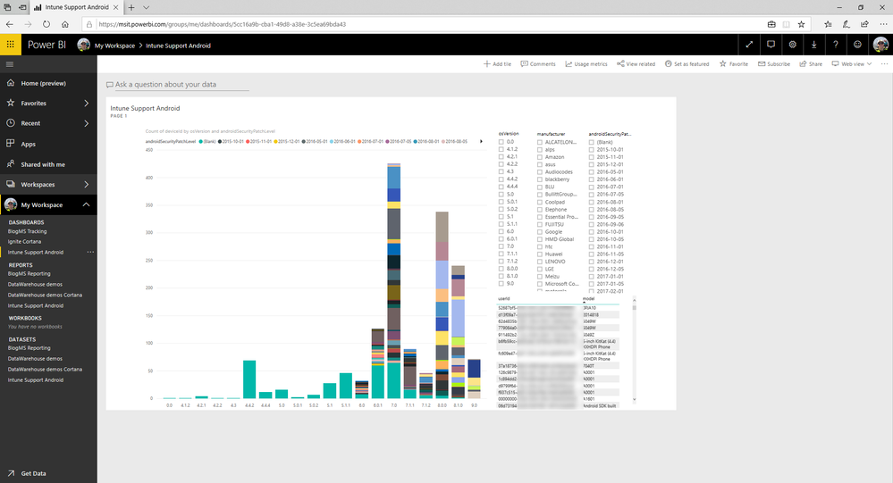The height and width of the screenshot is (483, 893).
Task: Open a new browser tab
Action: (131, 7)
